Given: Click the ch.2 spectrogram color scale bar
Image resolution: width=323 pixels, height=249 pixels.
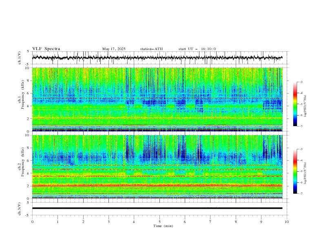Looking at the screenshot, I should [295, 171].
